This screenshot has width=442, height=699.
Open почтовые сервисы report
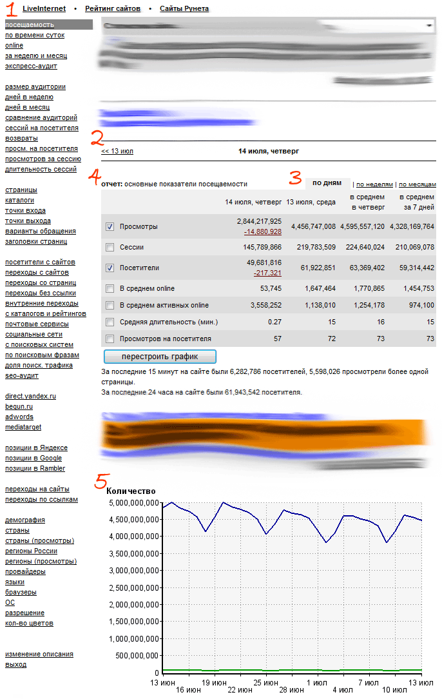[37, 324]
